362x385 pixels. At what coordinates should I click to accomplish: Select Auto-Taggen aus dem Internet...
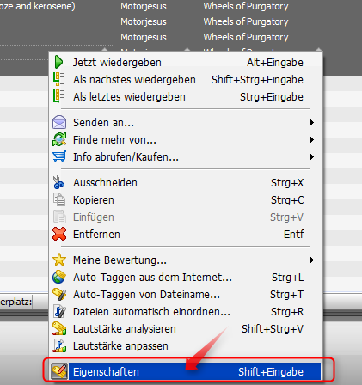coord(186,277)
